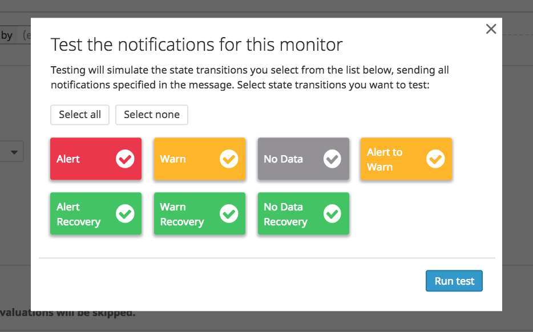The width and height of the screenshot is (533, 332).
Task: Open the dropdown arrow behind the dialog
Action: [x=14, y=152]
